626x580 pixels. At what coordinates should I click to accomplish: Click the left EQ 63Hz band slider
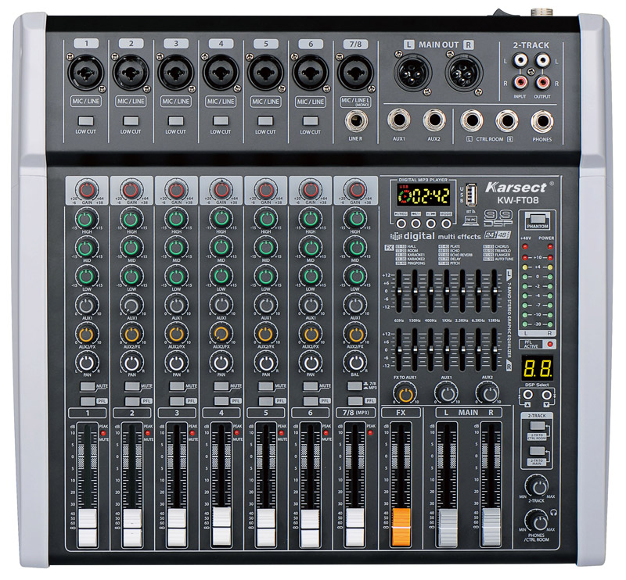point(399,292)
